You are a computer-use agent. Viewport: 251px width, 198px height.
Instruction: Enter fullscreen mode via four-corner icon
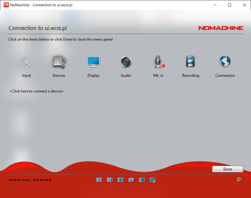pyautogui.click(x=120, y=180)
